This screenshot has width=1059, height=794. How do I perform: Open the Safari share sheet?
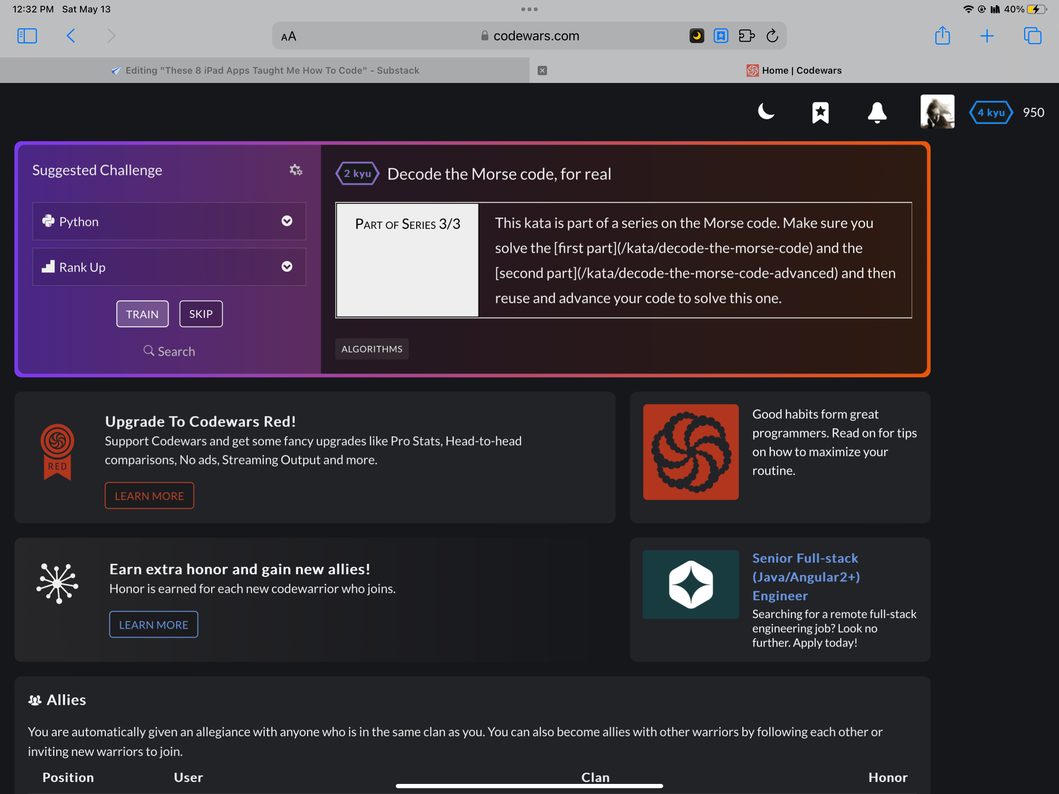942,35
